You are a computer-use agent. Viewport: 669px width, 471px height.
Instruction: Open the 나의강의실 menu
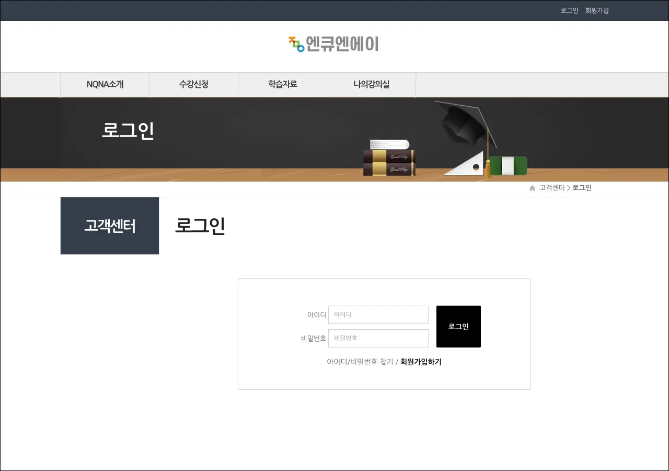tap(372, 84)
